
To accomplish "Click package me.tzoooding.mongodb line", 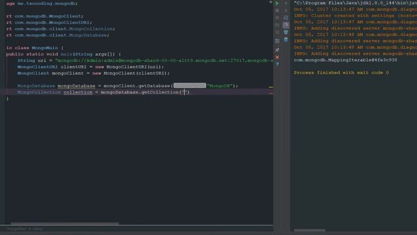I will (42, 3).
